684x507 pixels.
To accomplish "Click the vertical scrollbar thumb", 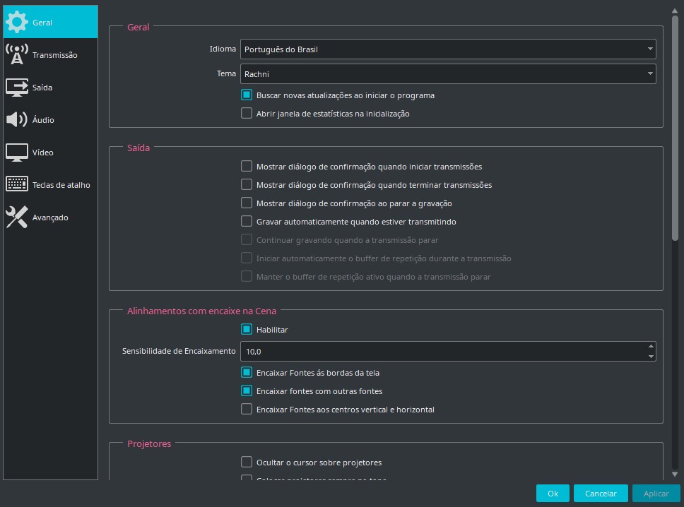I will point(675,127).
